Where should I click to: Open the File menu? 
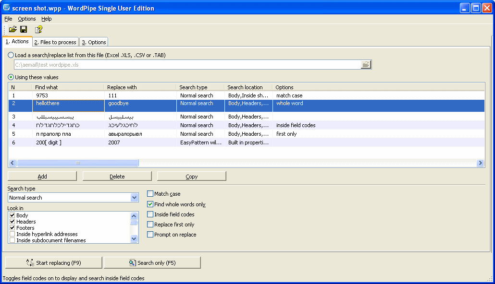click(x=8, y=19)
